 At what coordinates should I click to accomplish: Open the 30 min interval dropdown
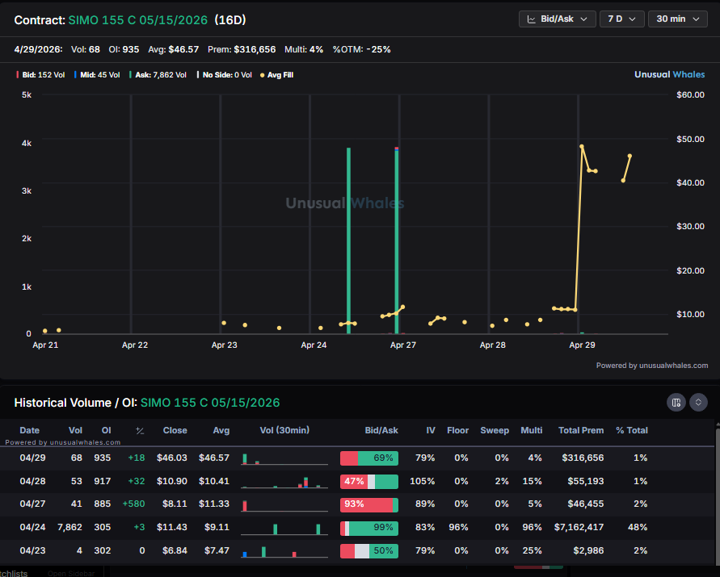[x=677, y=19]
